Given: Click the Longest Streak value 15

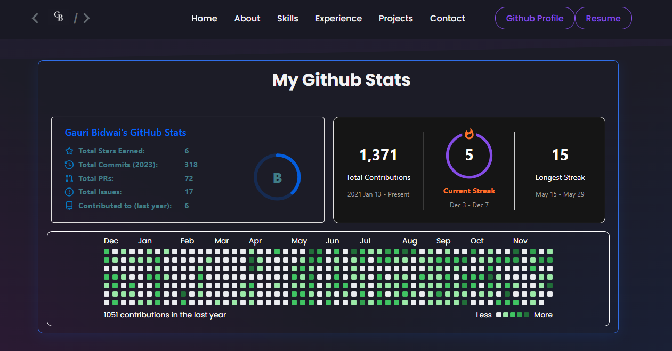Looking at the screenshot, I should coord(560,155).
